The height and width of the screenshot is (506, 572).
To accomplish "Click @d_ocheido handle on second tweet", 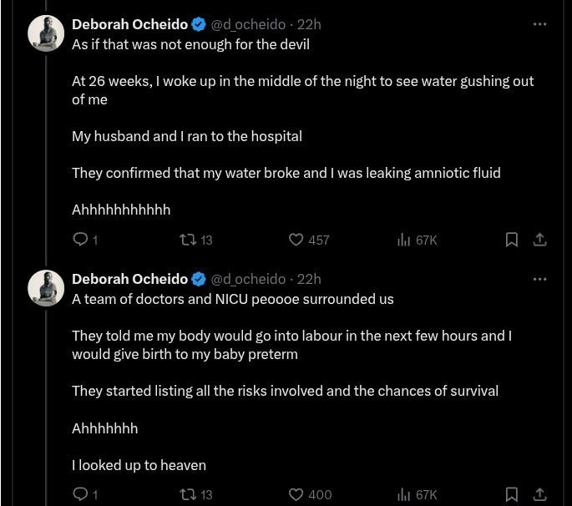I will tap(248, 279).
